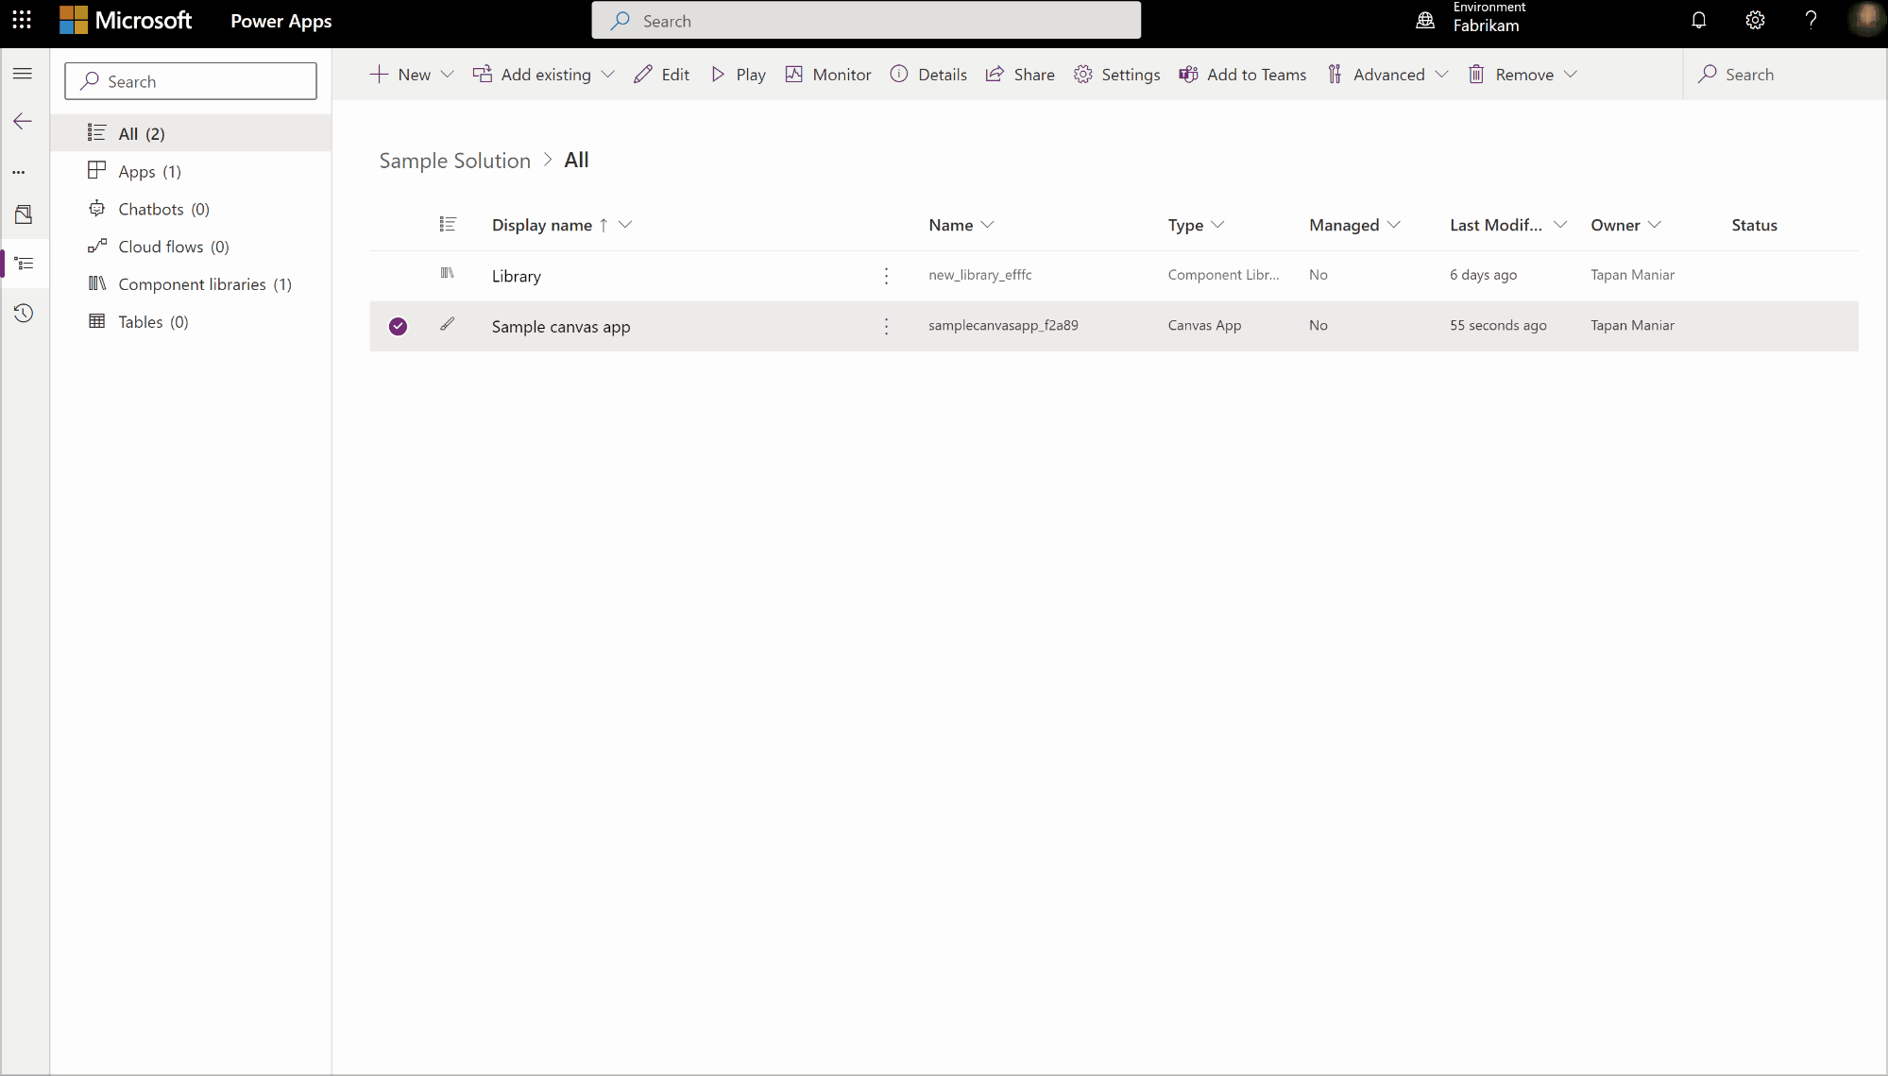
Task: Click Play button for Sample canvas app
Action: tap(740, 74)
